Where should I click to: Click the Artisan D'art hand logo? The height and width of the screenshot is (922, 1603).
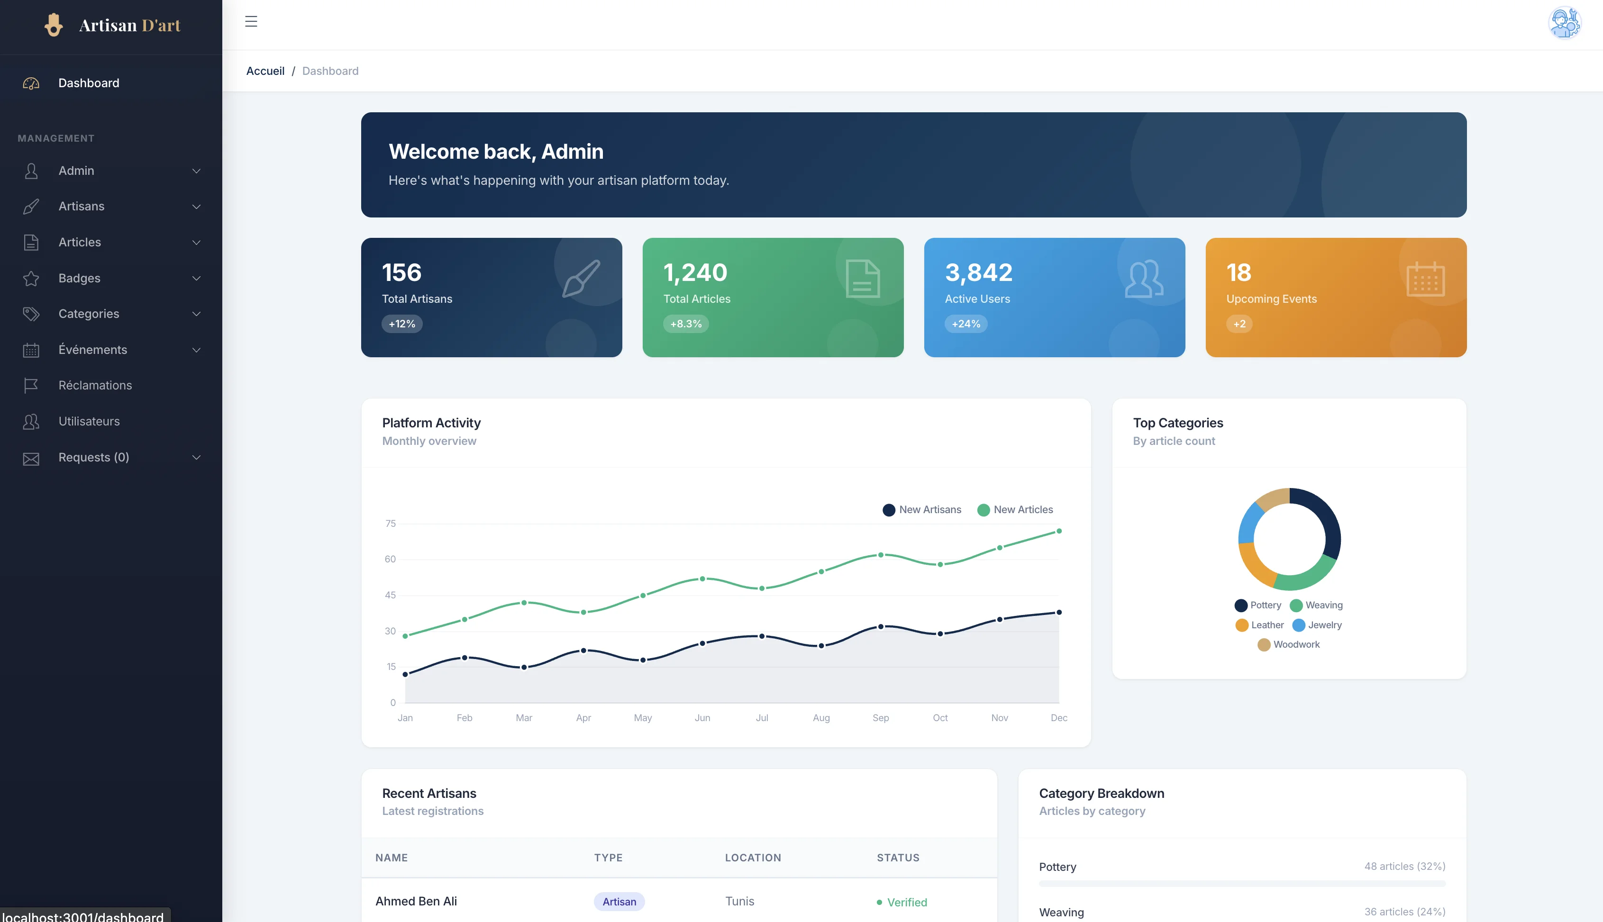pos(54,25)
